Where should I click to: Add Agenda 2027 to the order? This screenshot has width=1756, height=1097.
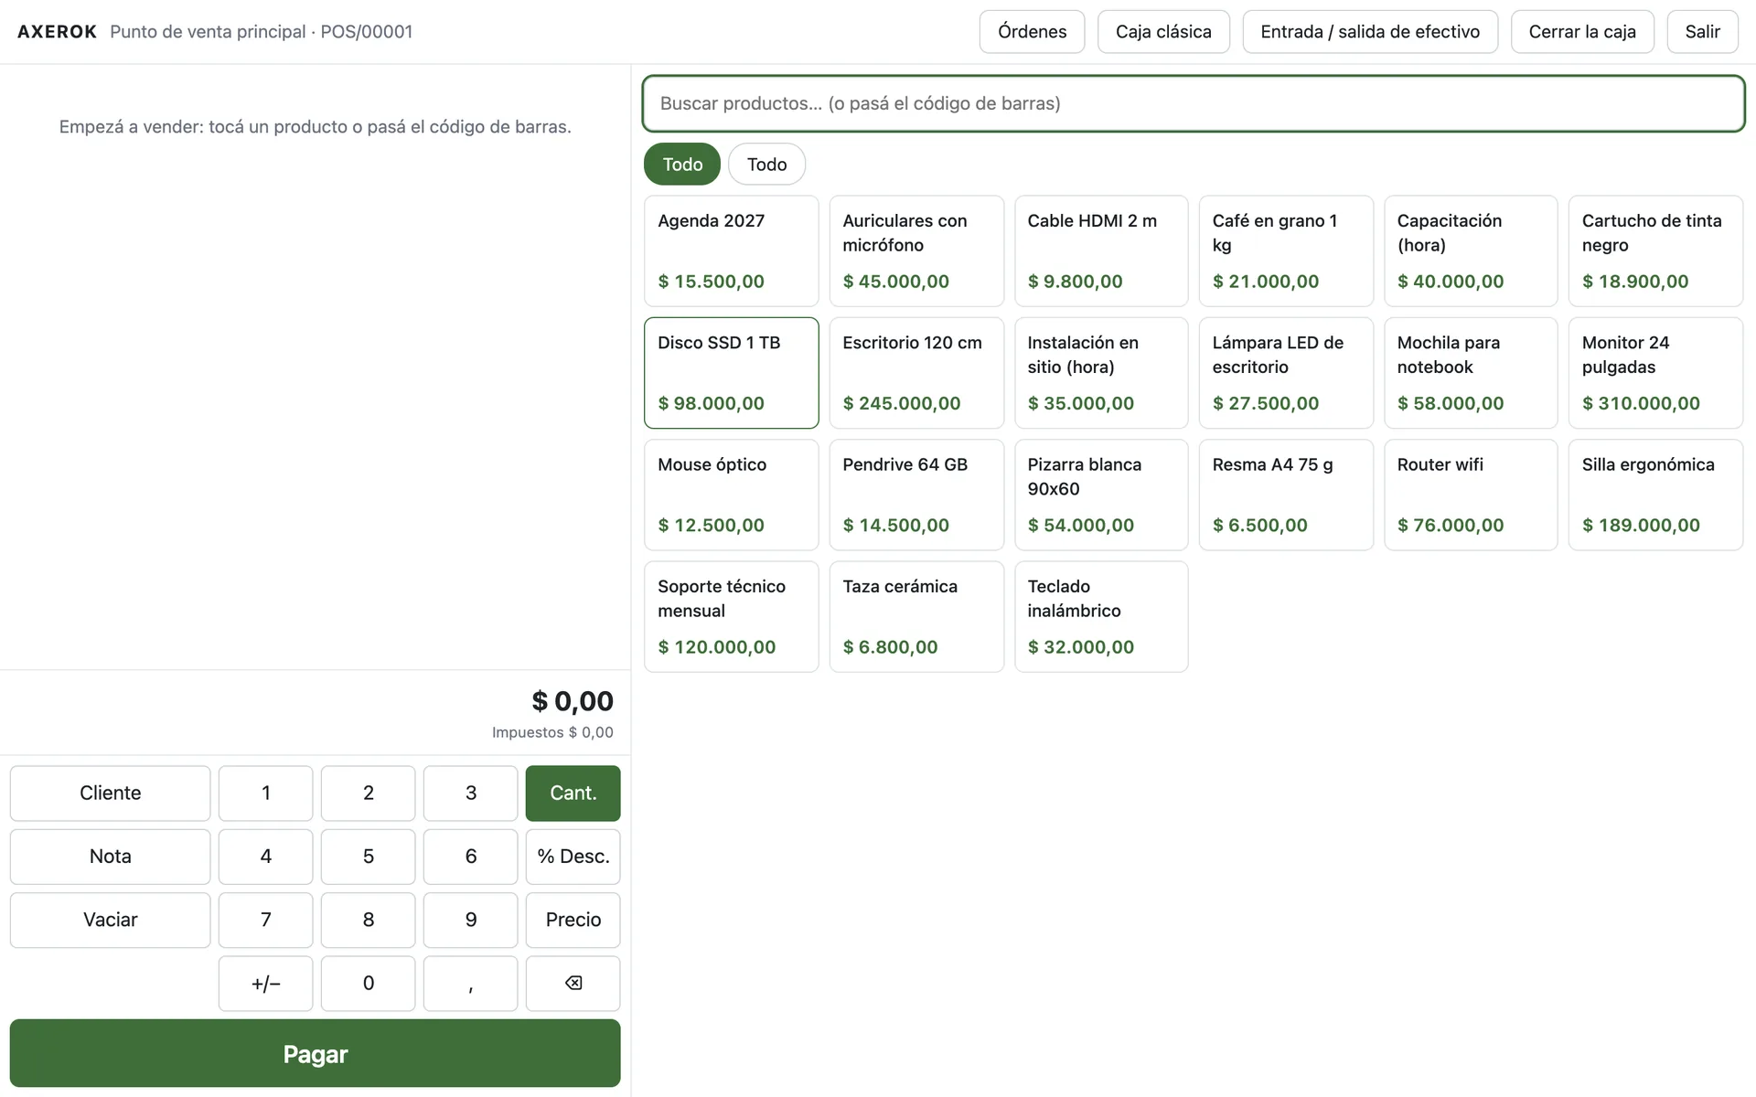731,250
